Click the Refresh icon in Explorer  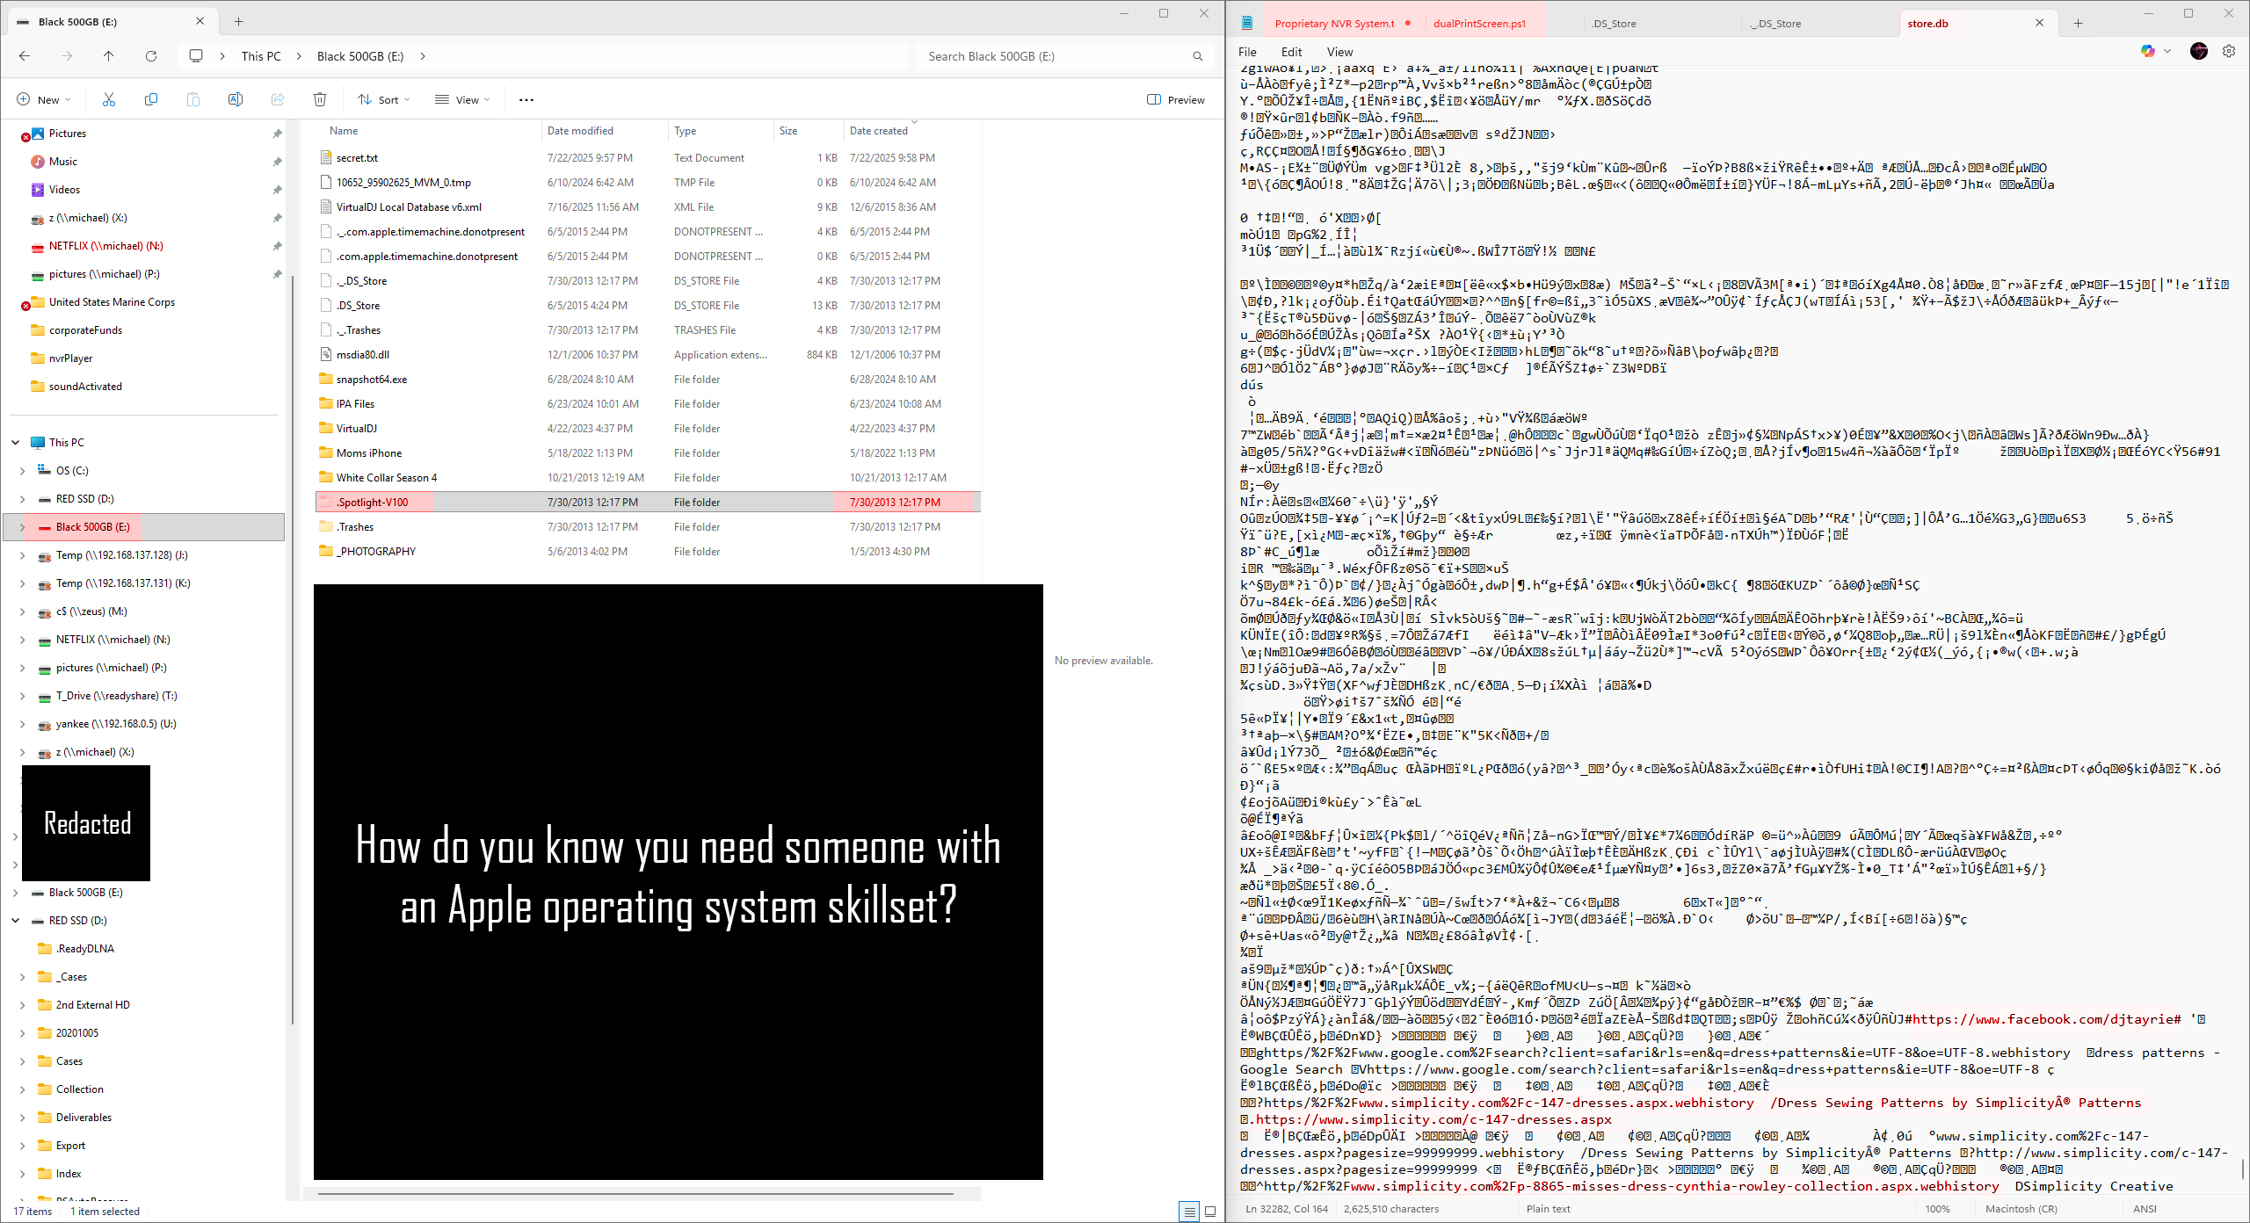pos(151,56)
